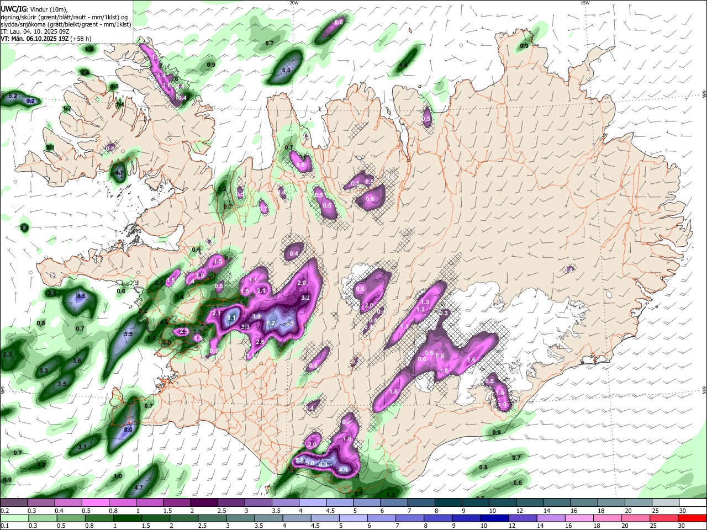This screenshot has width=707, height=530.
Task: Pick the light pink swatch between 0.5 and 0.8
Action: (x=95, y=503)
